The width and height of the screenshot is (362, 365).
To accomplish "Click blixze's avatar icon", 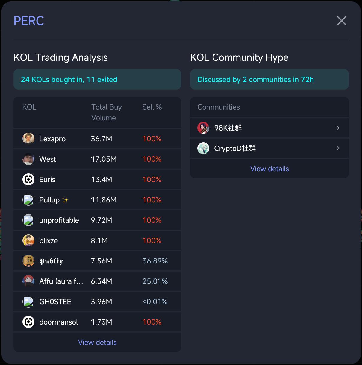I will point(28,240).
